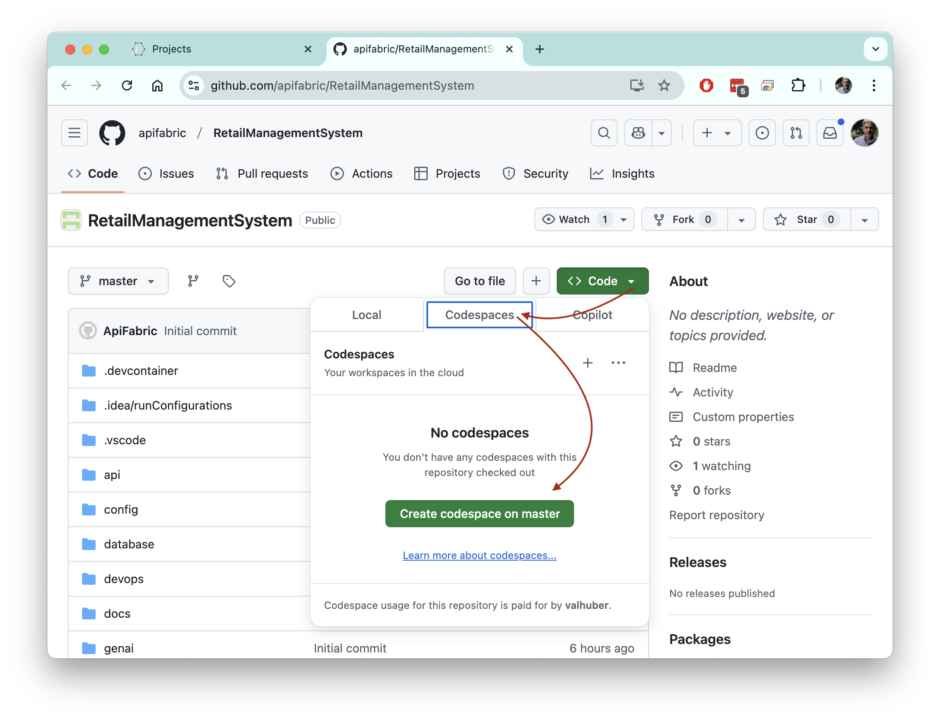Open GitHub global search icon
940x721 pixels.
pos(604,133)
